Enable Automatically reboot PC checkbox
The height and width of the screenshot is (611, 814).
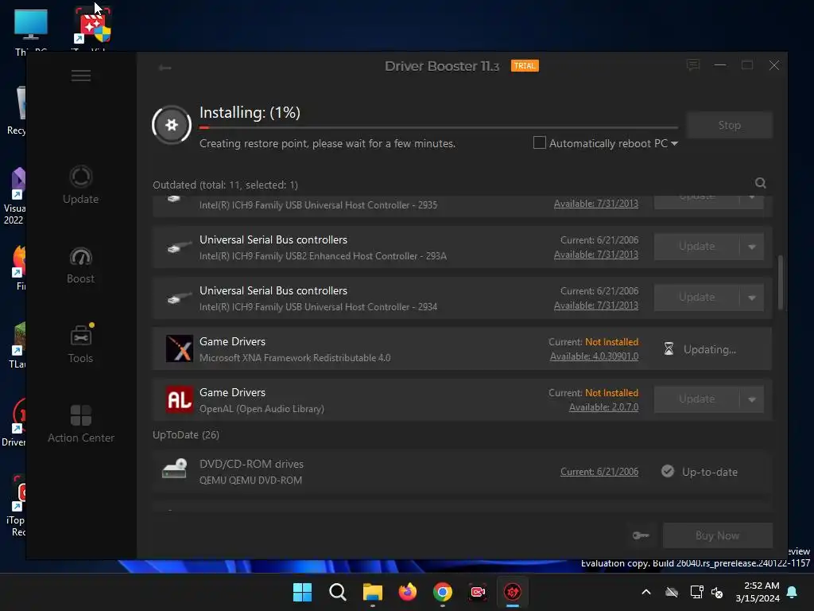click(540, 143)
